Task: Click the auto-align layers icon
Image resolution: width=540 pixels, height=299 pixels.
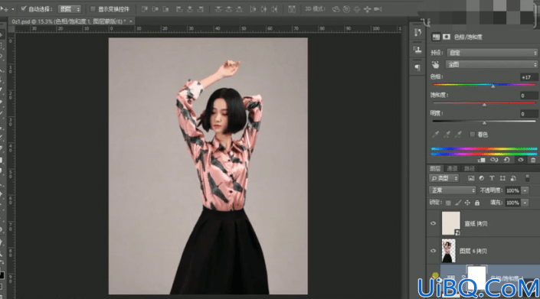Action: tap(292, 9)
